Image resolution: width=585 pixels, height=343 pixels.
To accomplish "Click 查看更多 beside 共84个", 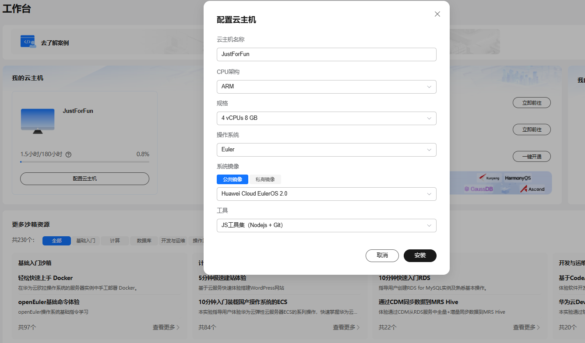I will click(346, 327).
